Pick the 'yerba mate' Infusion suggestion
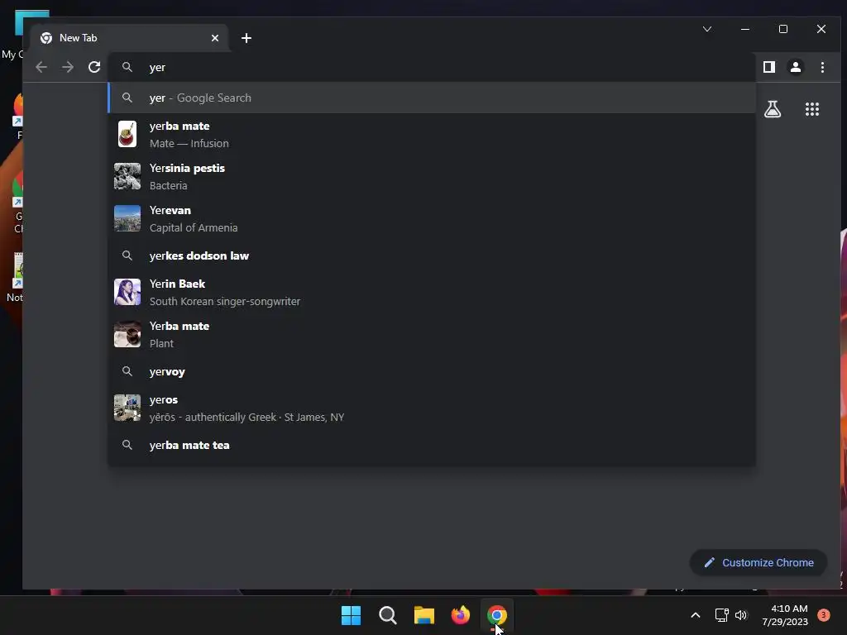The height and width of the screenshot is (635, 847). (x=432, y=135)
